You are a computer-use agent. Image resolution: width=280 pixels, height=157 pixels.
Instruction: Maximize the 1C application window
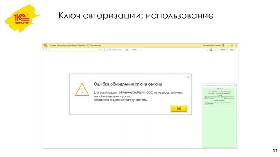(x=232, y=45)
